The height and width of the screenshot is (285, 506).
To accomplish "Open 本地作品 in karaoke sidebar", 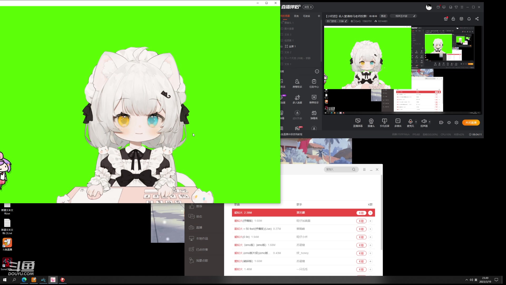I will 202,239.
